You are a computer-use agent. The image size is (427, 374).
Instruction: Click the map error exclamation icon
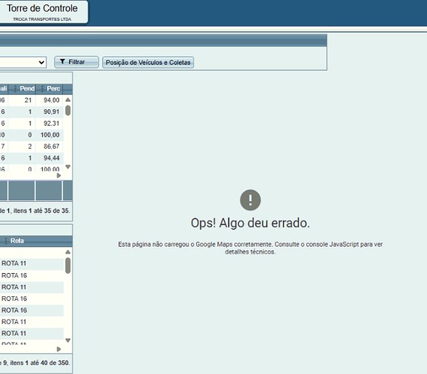click(250, 200)
